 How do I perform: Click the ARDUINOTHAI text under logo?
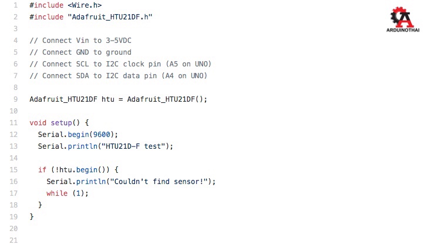(x=403, y=30)
